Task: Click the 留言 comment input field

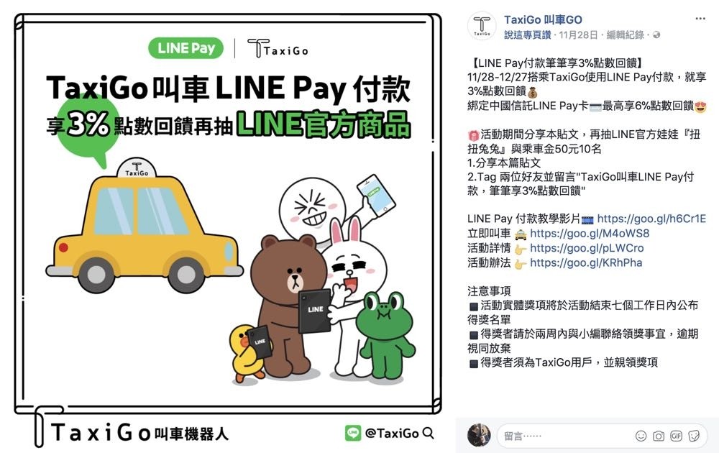Action: 565,436
